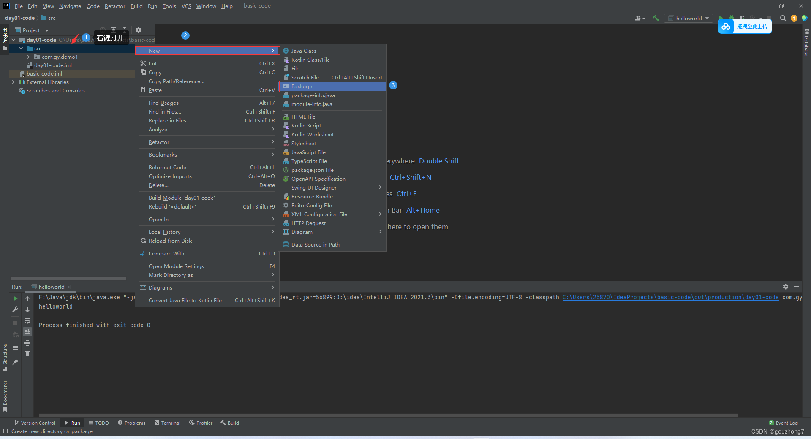Select Java Class in the New submenu
The width and height of the screenshot is (811, 439).
tap(333, 51)
